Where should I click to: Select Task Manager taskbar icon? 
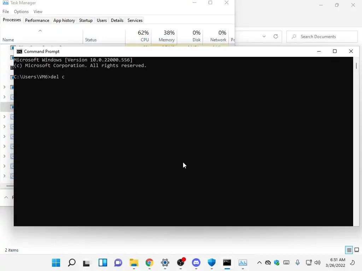tap(243, 263)
